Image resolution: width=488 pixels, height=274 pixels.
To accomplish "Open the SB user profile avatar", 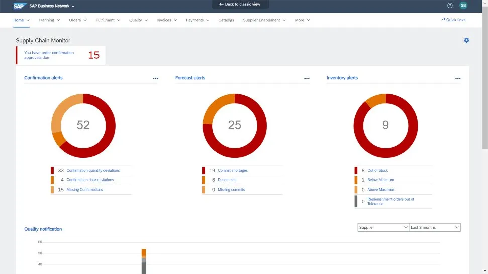I will pyautogui.click(x=463, y=6).
